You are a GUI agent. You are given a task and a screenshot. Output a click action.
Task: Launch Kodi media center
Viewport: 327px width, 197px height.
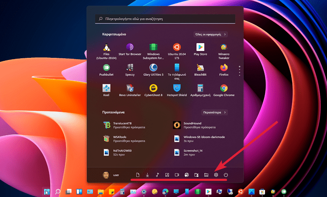(x=107, y=90)
